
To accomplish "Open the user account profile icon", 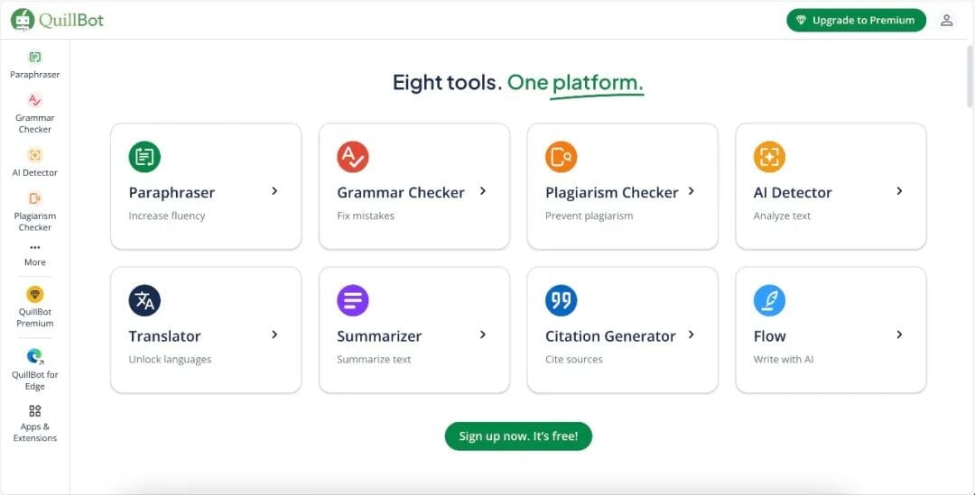I will click(946, 20).
